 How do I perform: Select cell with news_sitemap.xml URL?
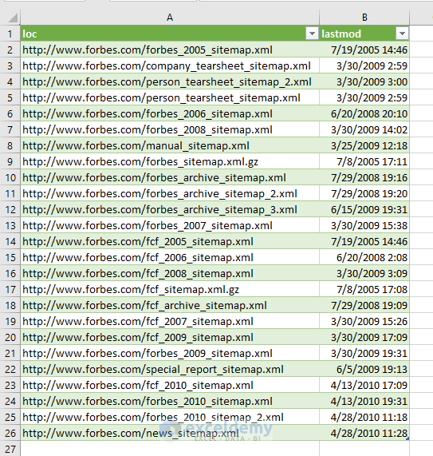tap(170, 434)
